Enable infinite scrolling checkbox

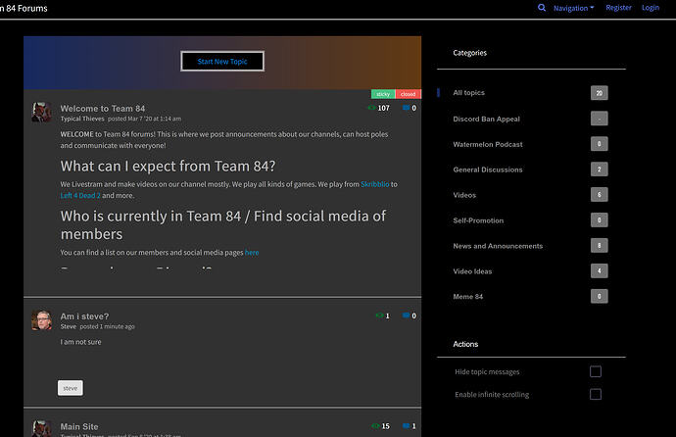(596, 394)
